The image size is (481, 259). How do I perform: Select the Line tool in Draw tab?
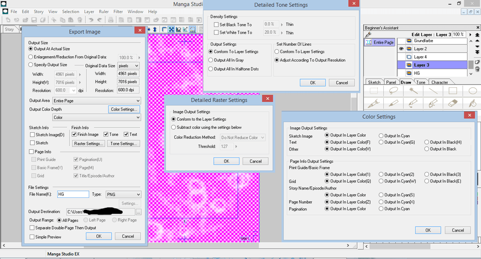(x=433, y=91)
